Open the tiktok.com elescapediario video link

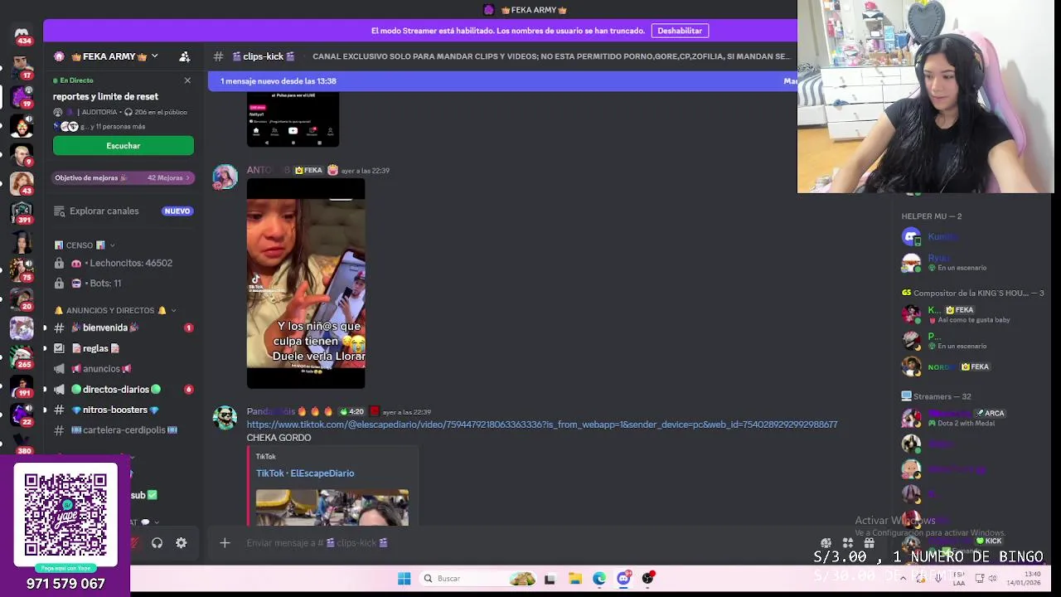[541, 425]
